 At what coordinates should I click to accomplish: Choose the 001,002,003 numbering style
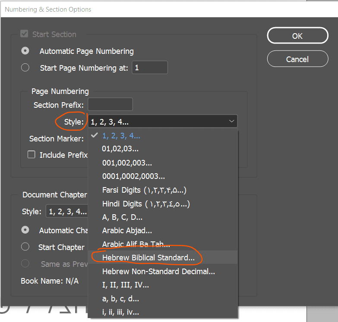click(127, 163)
